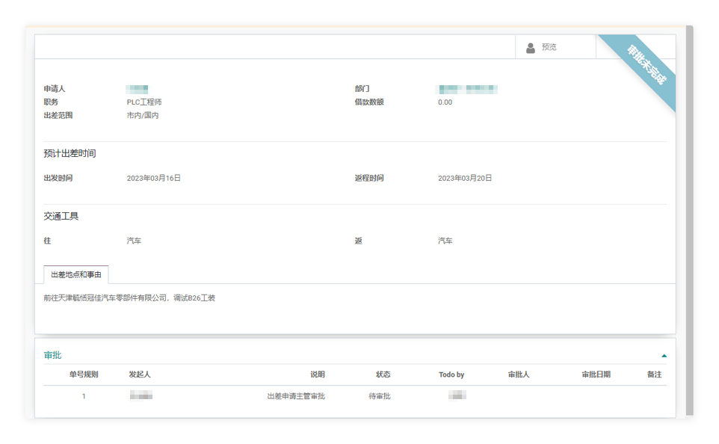The height and width of the screenshot is (444, 719).
Task: Sort by the 发起人 column header
Action: (140, 374)
